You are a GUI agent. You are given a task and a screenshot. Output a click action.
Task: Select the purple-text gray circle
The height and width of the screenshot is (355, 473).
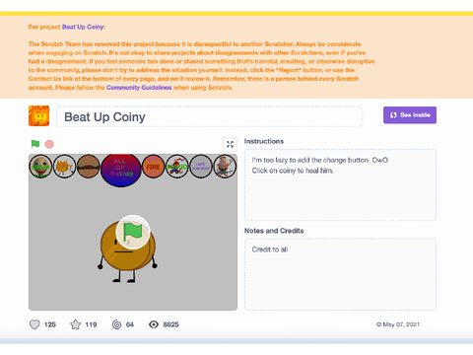pyautogui.click(x=201, y=167)
